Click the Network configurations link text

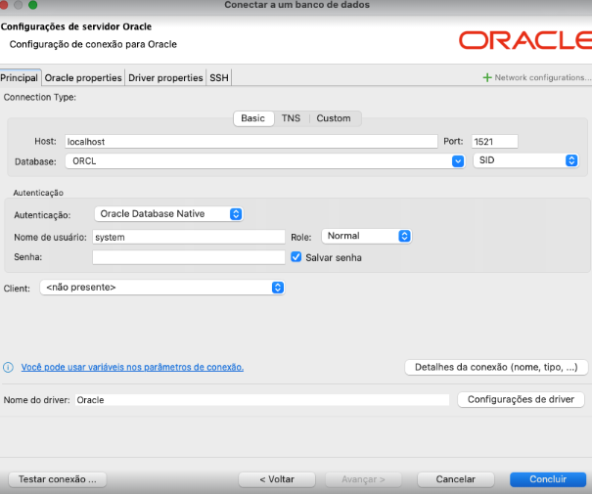[x=542, y=77]
